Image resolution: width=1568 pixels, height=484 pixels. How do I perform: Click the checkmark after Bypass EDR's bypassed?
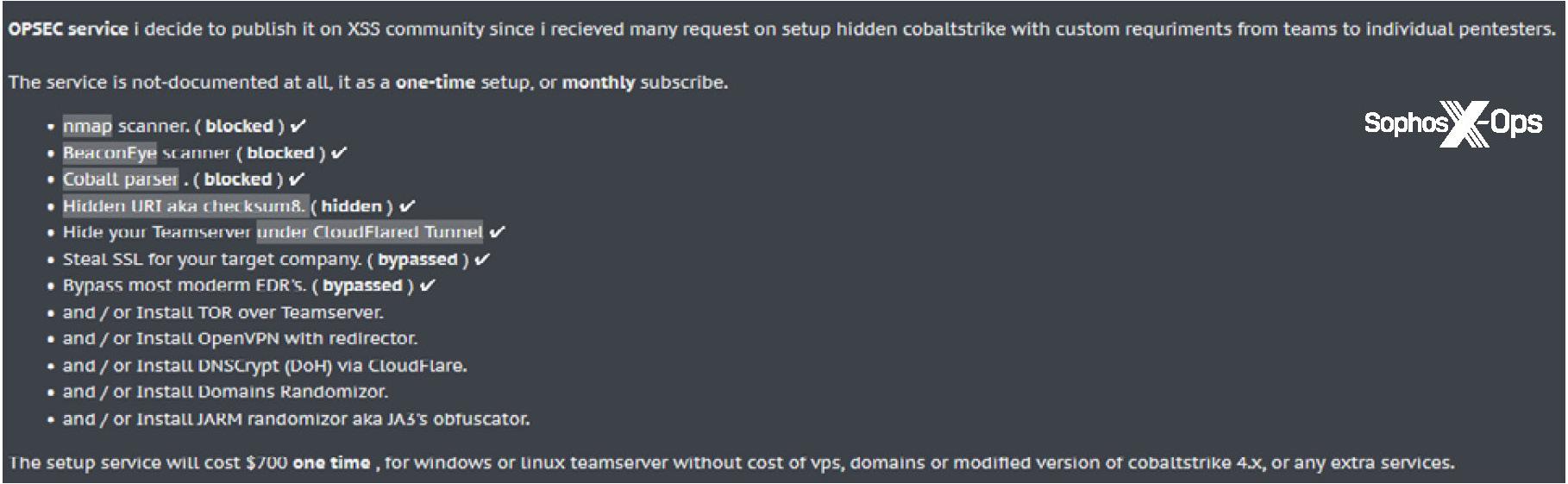coord(428,286)
